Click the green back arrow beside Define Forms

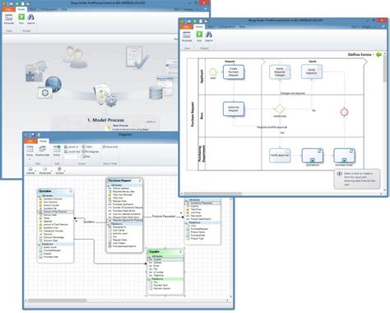tap(378, 54)
